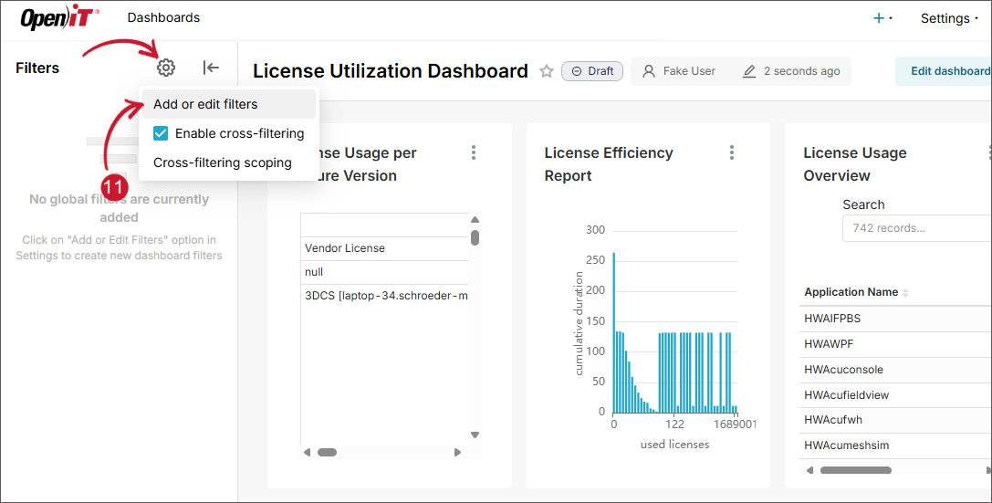Screen dimensions: 992x503
Task: Click the 2 seconds ago timestamp
Action: [x=801, y=71]
